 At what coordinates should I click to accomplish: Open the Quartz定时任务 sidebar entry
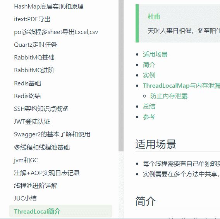(x=36, y=45)
